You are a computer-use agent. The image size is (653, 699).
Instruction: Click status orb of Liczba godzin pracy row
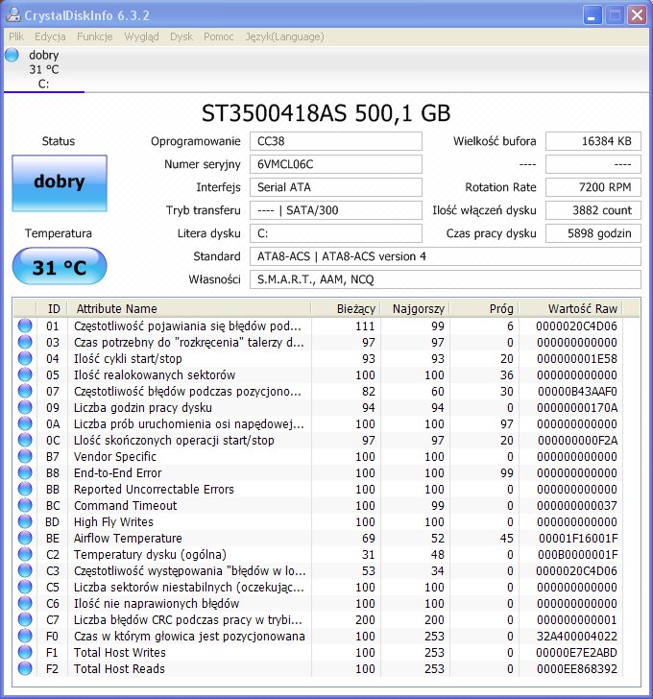(x=25, y=407)
